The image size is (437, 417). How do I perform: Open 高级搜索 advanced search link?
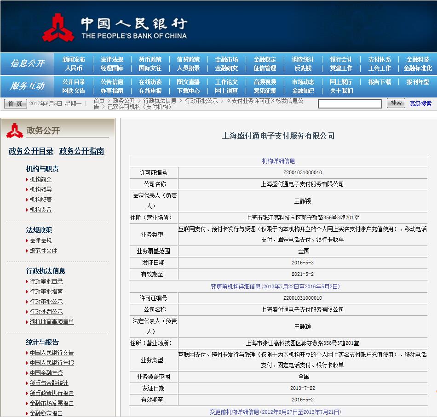[x=420, y=103]
